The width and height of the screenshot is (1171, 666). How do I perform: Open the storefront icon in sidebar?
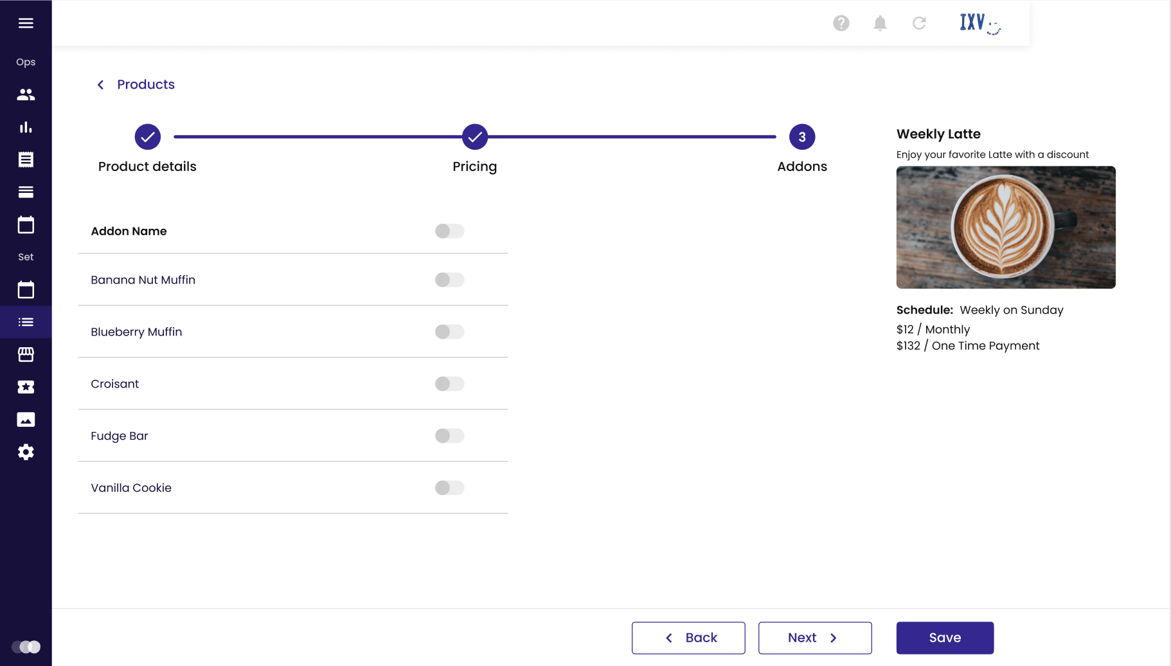pyautogui.click(x=26, y=354)
